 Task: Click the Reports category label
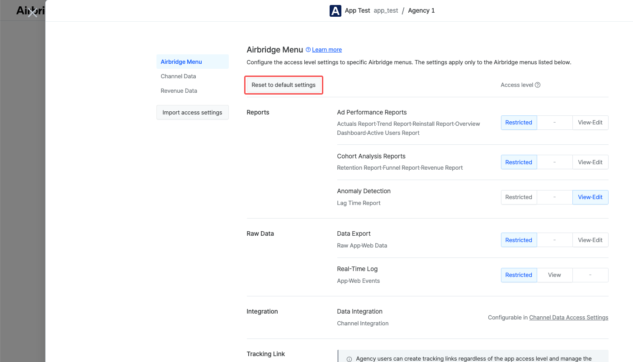point(258,112)
